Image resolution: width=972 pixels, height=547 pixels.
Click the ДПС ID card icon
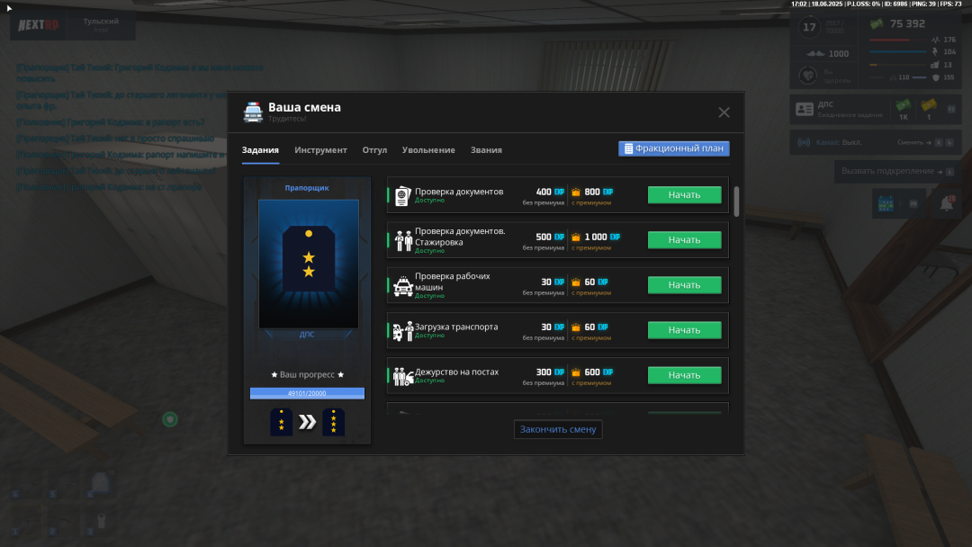pos(805,110)
